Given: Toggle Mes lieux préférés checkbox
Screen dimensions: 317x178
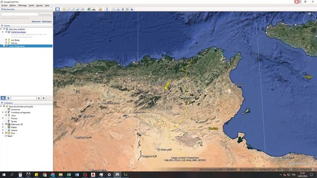Looking at the screenshot, I should (x=4, y=29).
